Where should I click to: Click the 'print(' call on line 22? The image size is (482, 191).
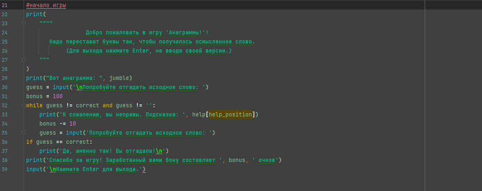tap(36, 15)
